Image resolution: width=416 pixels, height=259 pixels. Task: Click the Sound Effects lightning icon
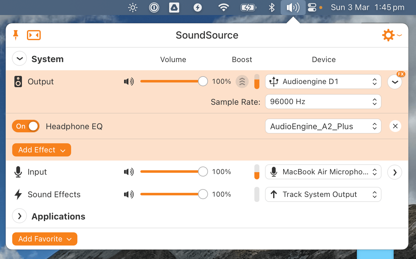pyautogui.click(x=18, y=194)
